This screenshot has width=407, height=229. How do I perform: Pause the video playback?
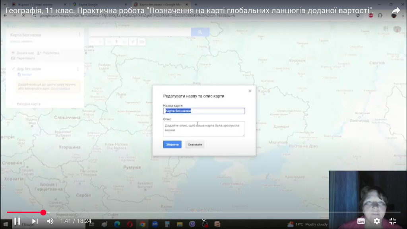coord(17,221)
